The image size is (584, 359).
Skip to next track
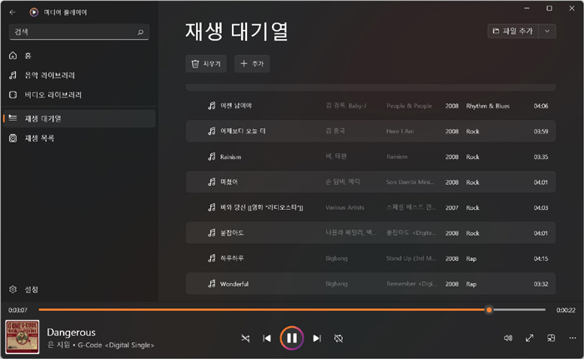[x=317, y=338]
